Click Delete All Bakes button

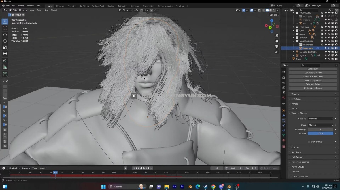(x=313, y=84)
